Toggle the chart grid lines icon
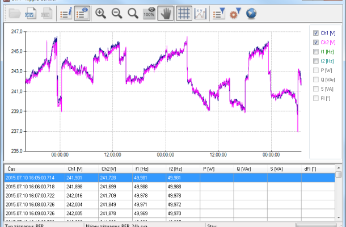This screenshot has height=227, width=346. tap(183, 12)
